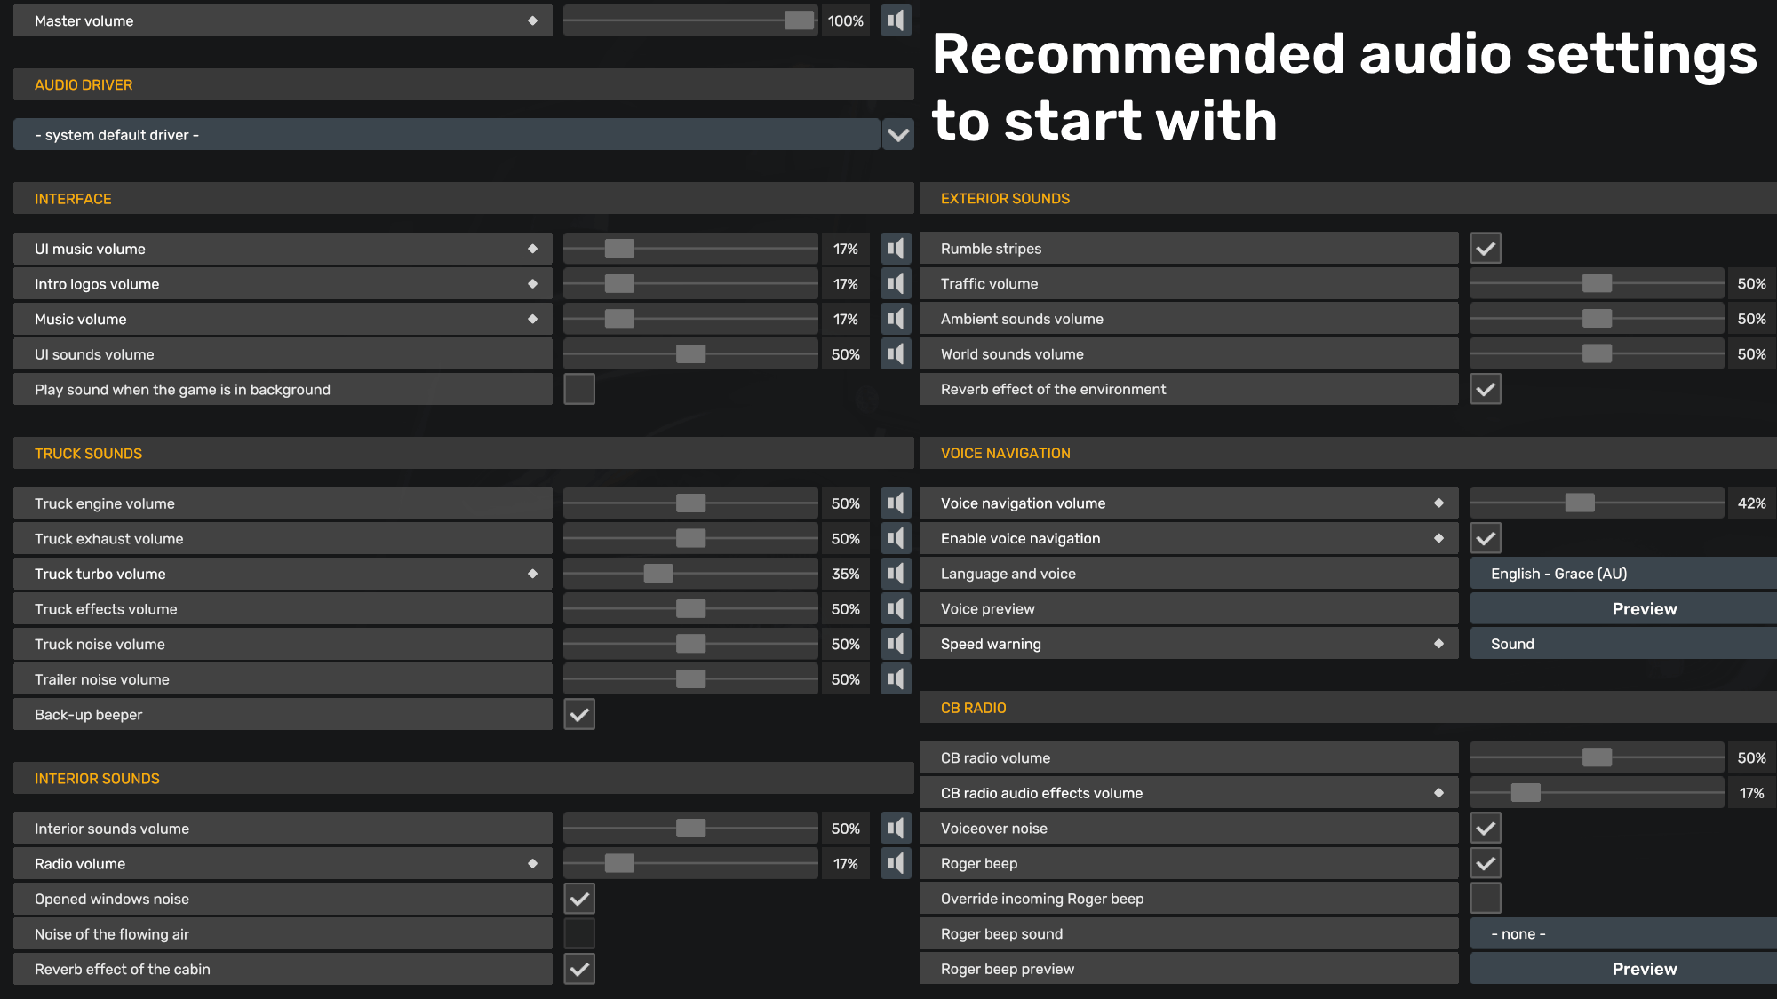
Task: Click the Traffic volume slider handle
Action: click(x=1597, y=283)
